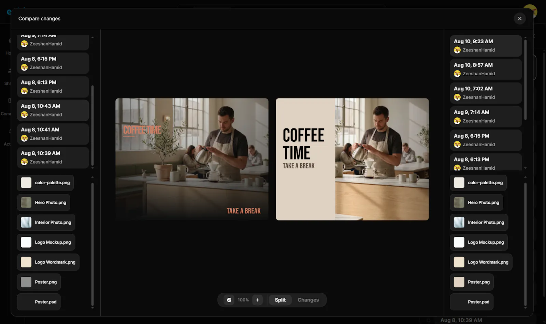The image size is (546, 324).
Task: Click the newer poster preview with beige panel
Action: pyautogui.click(x=352, y=159)
